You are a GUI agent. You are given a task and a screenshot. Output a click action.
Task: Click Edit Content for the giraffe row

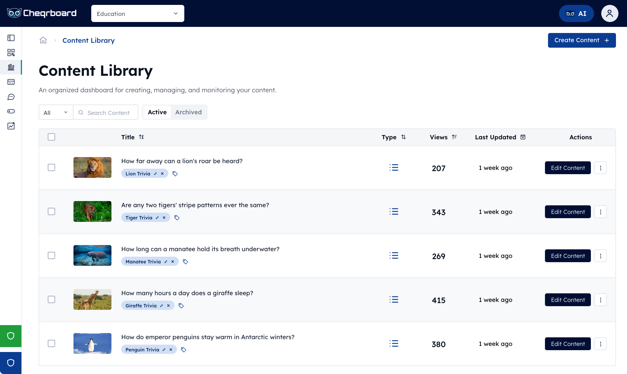pos(568,300)
